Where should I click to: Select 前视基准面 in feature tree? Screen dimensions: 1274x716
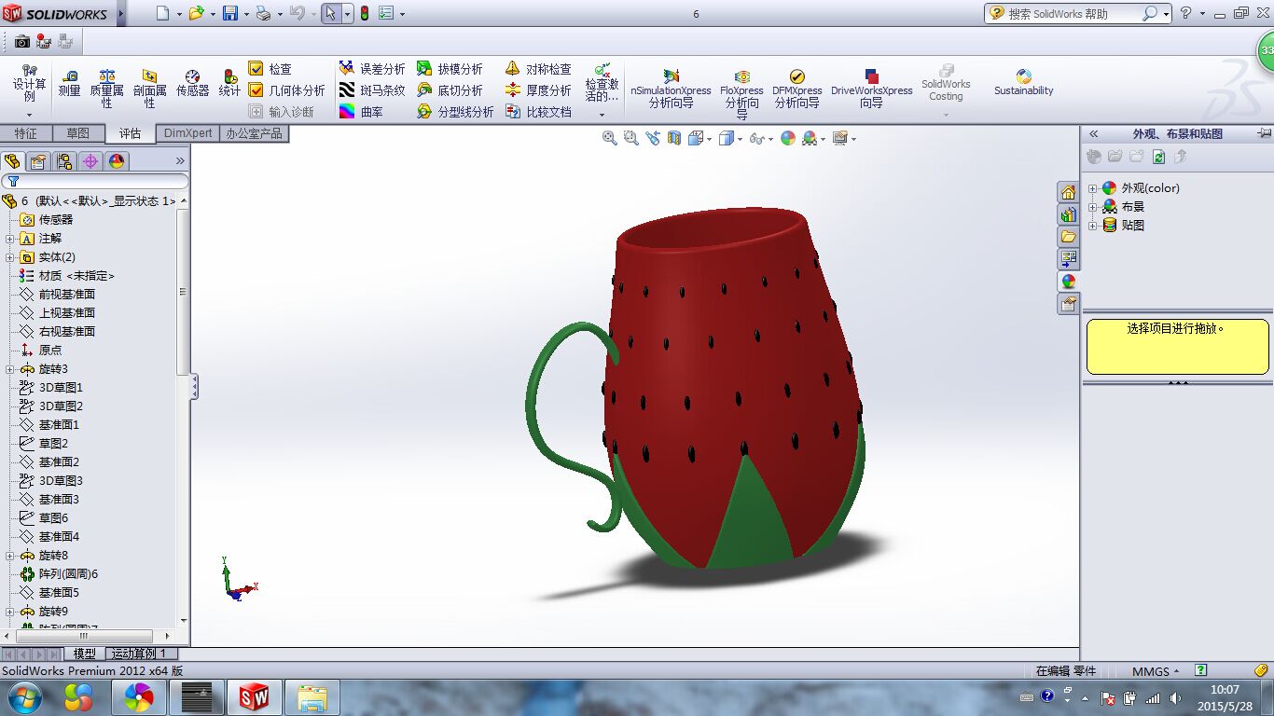(x=67, y=295)
